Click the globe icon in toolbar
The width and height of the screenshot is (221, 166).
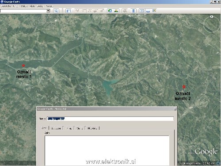click(110, 11)
